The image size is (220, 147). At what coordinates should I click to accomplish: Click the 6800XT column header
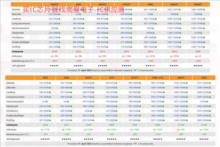tap(174, 4)
